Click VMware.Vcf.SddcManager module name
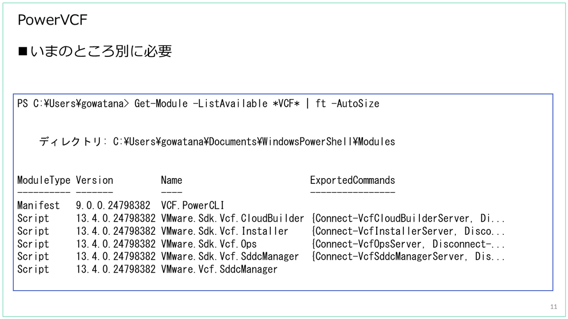The width and height of the screenshot is (568, 319). tap(219, 269)
